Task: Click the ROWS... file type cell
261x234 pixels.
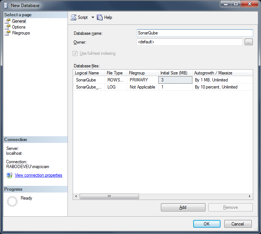Action: click(x=116, y=80)
